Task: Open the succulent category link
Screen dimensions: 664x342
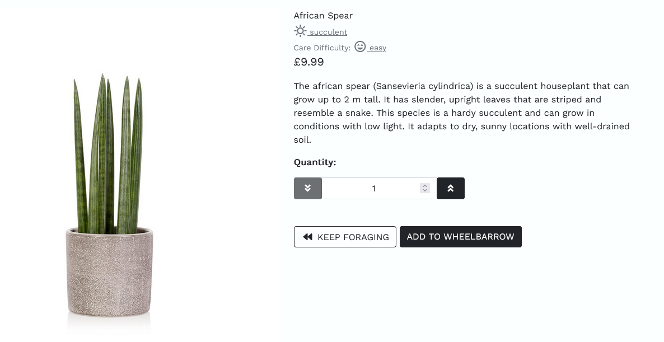Action: [328, 32]
